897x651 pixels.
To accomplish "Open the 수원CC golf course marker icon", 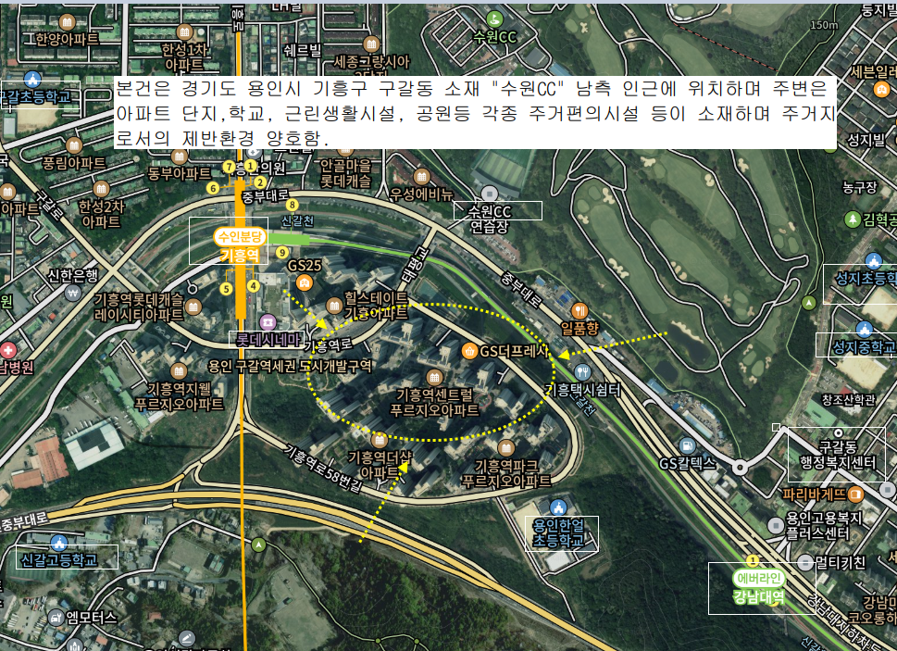I will [x=495, y=19].
